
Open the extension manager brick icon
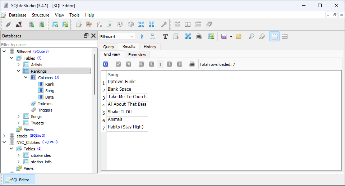(x=131, y=24)
